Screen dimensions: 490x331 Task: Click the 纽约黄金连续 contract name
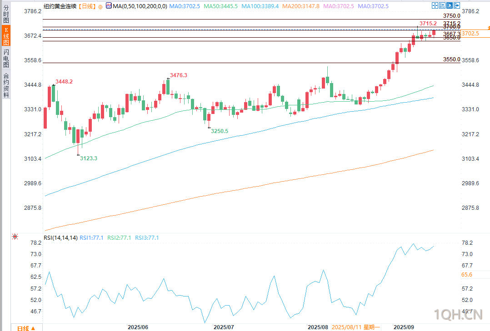click(60, 6)
